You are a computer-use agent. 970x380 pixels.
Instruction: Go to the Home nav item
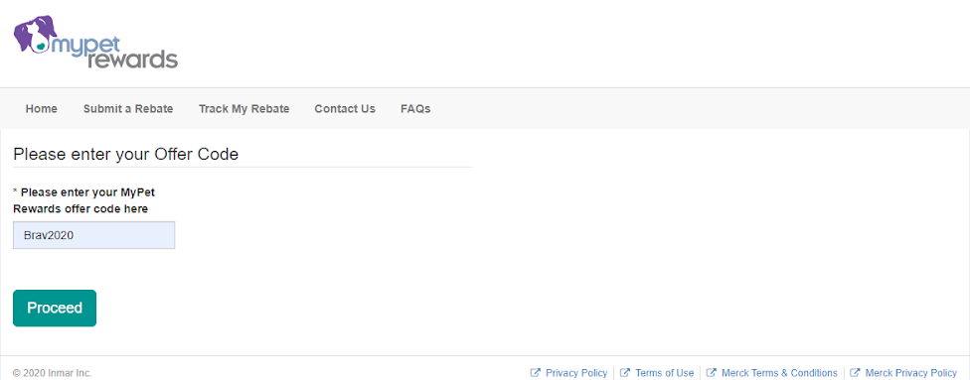42,109
